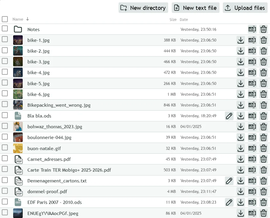The height and width of the screenshot is (218, 270).
Task: Edit Demenagement_cartons.txt with pencil icon
Action: tap(229, 181)
